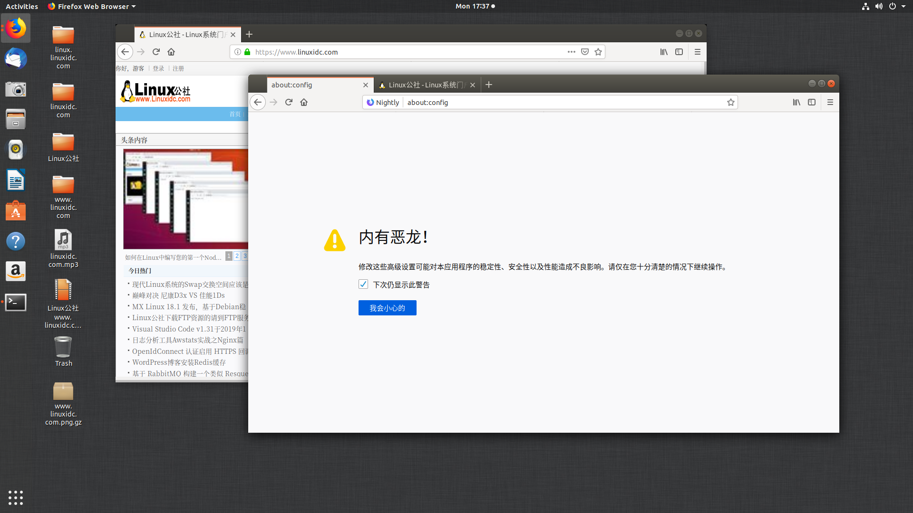The height and width of the screenshot is (513, 913).
Task: Show Applications grid in the dock
Action: [x=16, y=497]
